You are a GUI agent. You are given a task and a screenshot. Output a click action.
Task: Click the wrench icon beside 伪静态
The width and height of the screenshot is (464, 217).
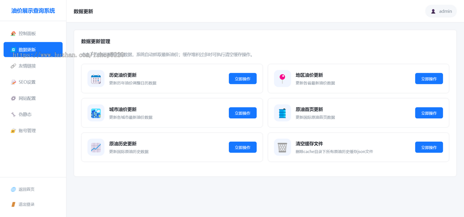coord(14,114)
